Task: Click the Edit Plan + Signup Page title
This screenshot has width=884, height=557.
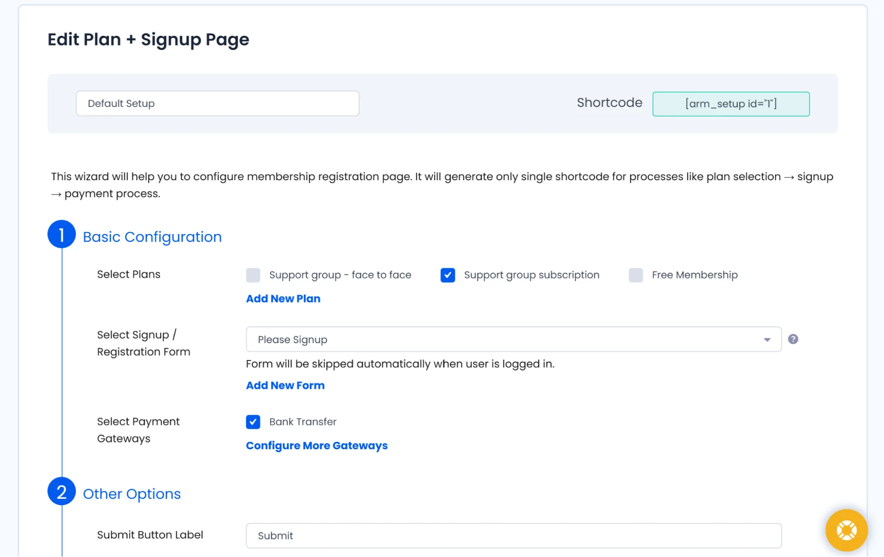Action: [x=148, y=39]
